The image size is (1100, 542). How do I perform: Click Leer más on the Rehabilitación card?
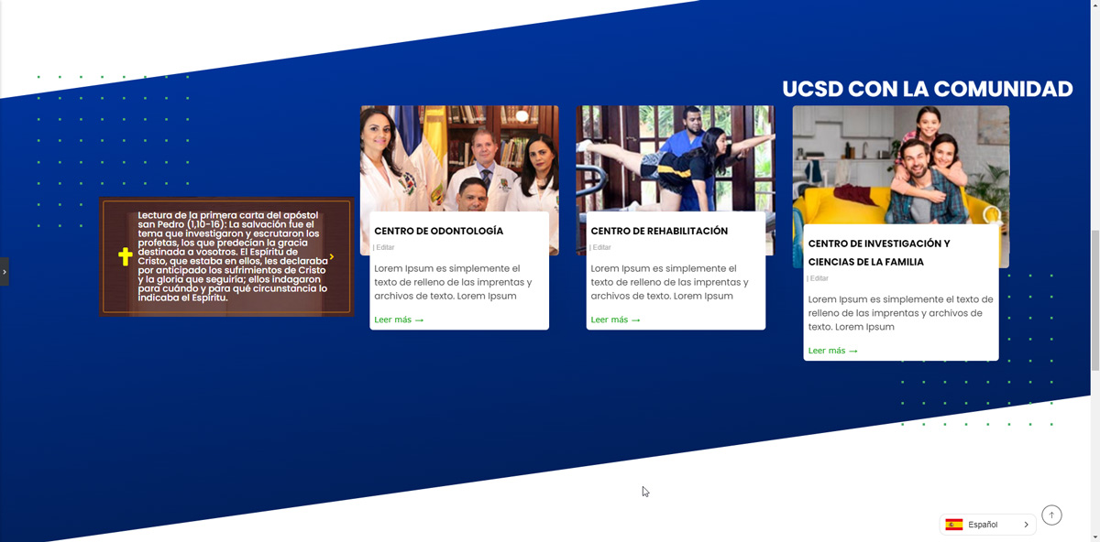click(x=615, y=320)
